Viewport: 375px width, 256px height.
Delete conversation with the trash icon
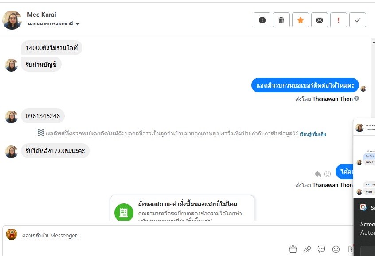(x=281, y=20)
